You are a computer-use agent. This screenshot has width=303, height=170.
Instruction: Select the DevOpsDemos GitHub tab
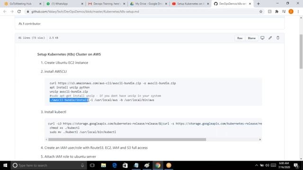[x=232, y=4]
